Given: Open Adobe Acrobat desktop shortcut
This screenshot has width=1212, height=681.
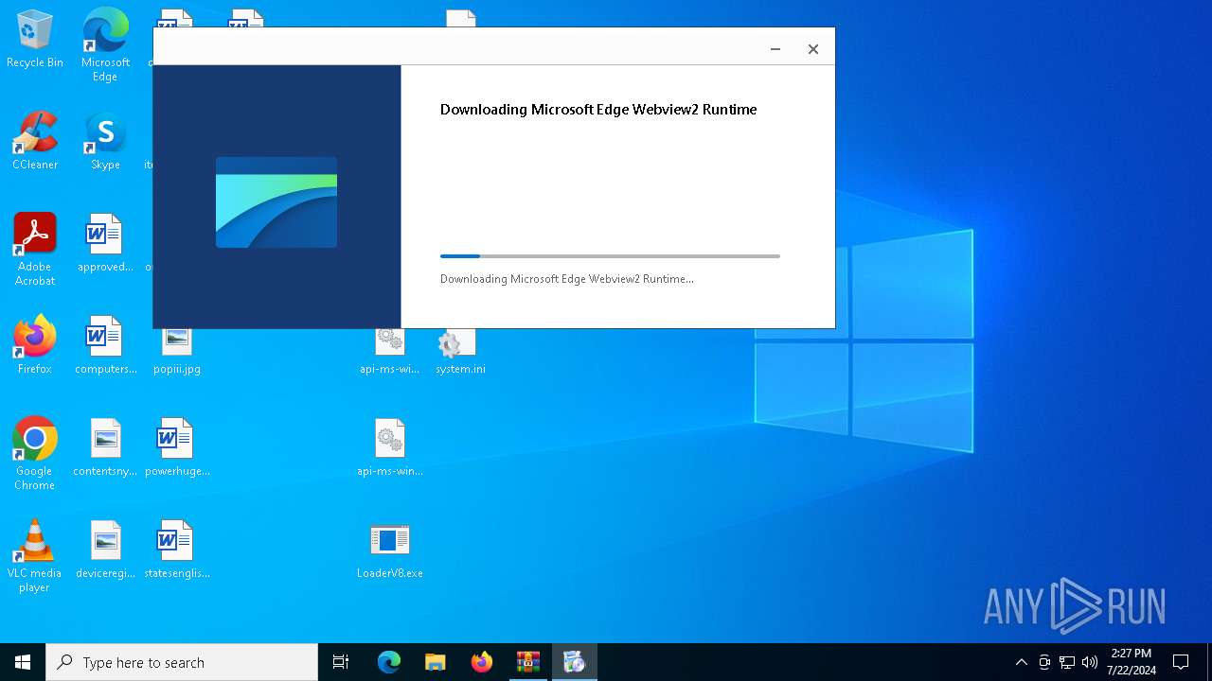Looking at the screenshot, I should (x=35, y=250).
